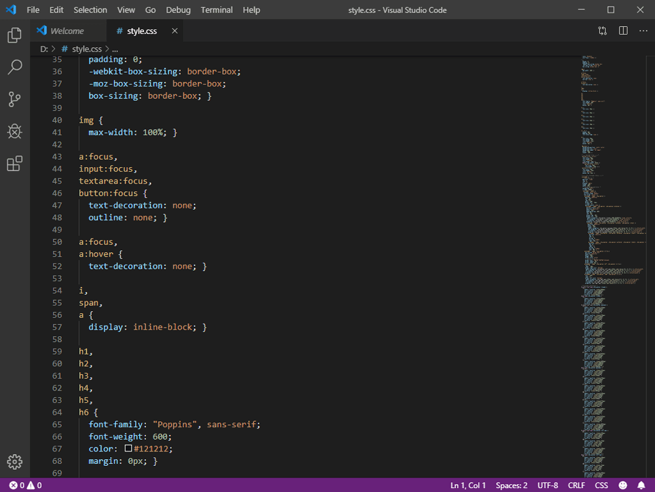The image size is (655, 492).
Task: Open the Selection menu
Action: 90,10
